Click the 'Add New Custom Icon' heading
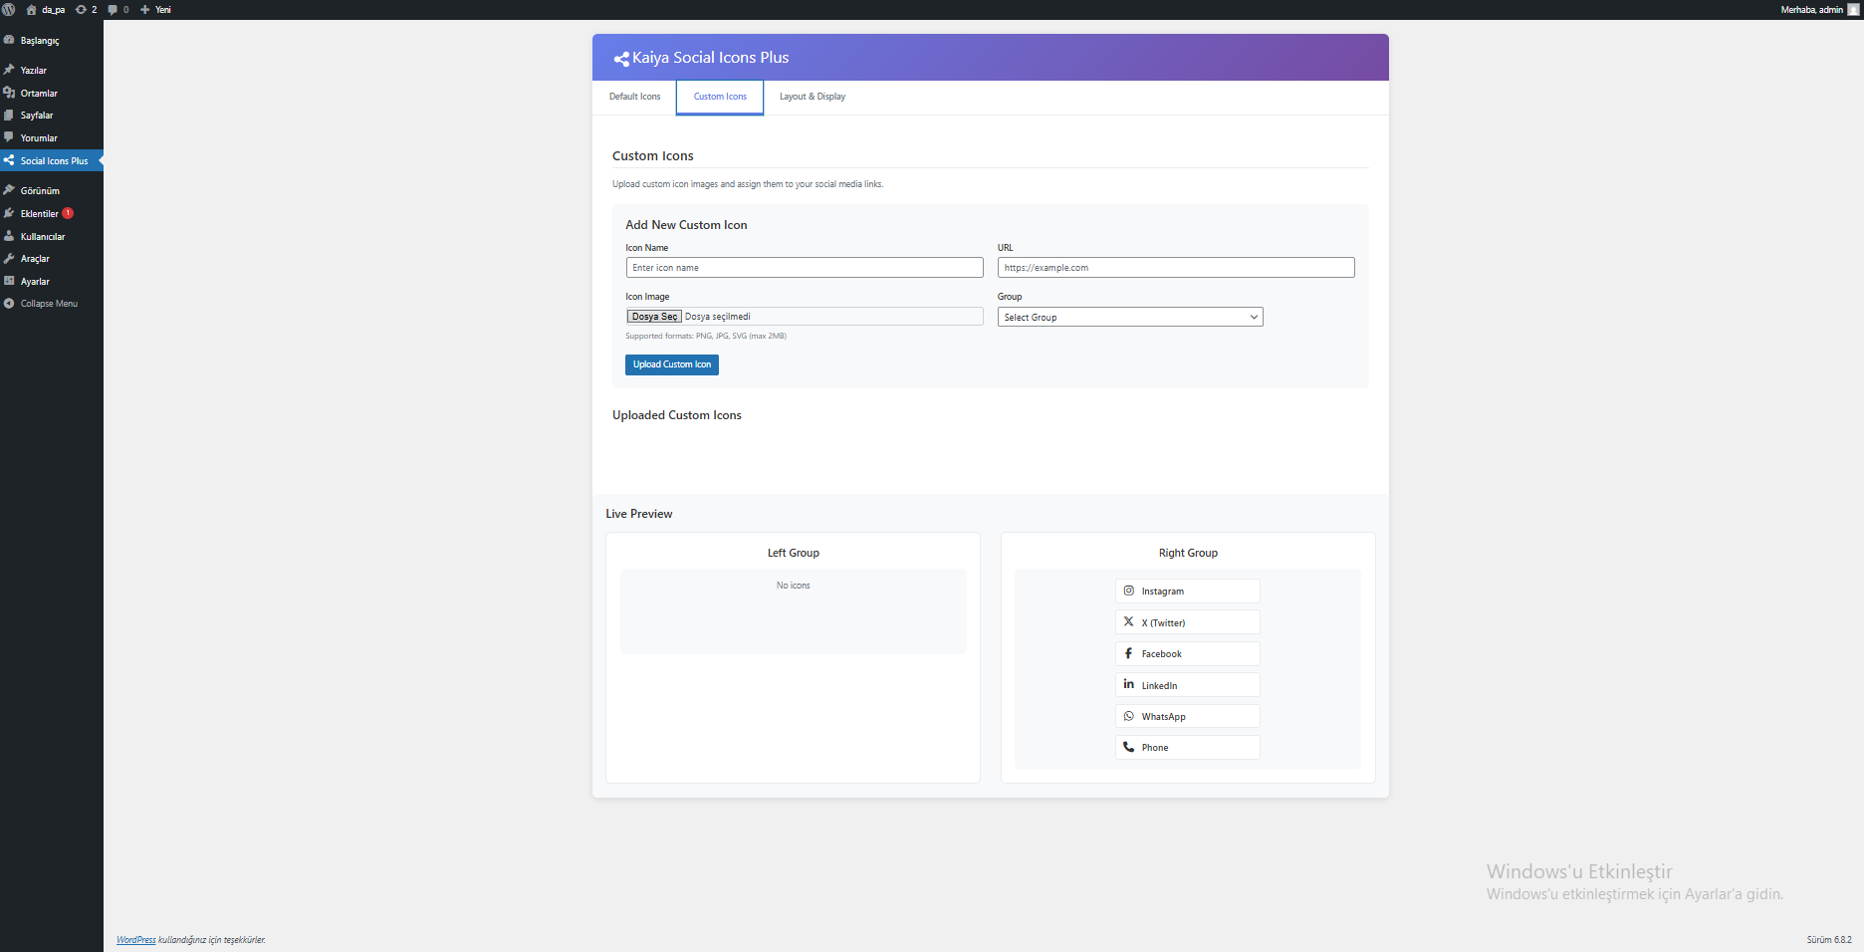The height and width of the screenshot is (952, 1864). [686, 225]
